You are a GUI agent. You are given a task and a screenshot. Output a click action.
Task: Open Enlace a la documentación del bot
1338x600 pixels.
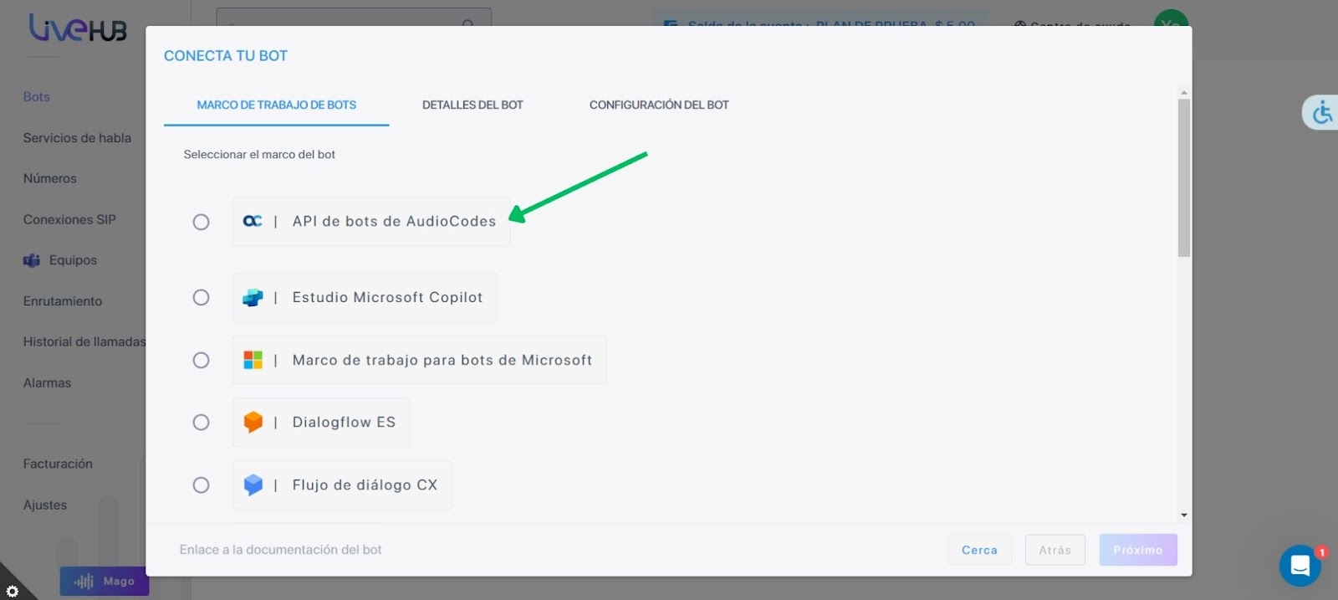pyautogui.click(x=280, y=550)
